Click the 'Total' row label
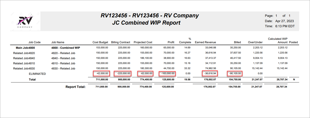310x118 pixels. click(x=32, y=79)
